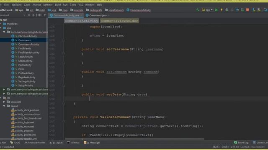268x150 pixels.
Task: Click the collapse-all icon in Project panel
Action: pyautogui.click(x=33, y=15)
